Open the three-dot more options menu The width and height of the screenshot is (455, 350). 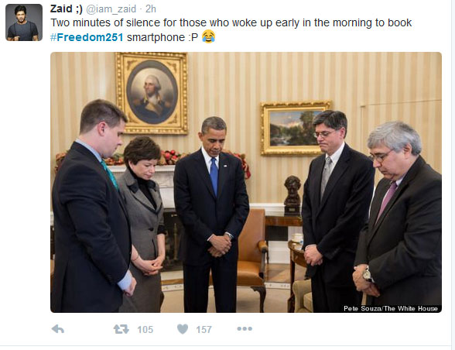pos(245,329)
